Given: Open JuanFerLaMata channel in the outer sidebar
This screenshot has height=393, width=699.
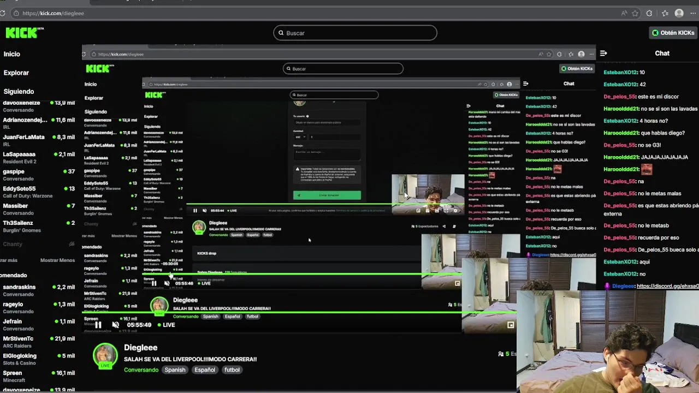Looking at the screenshot, I should pyautogui.click(x=39, y=140).
